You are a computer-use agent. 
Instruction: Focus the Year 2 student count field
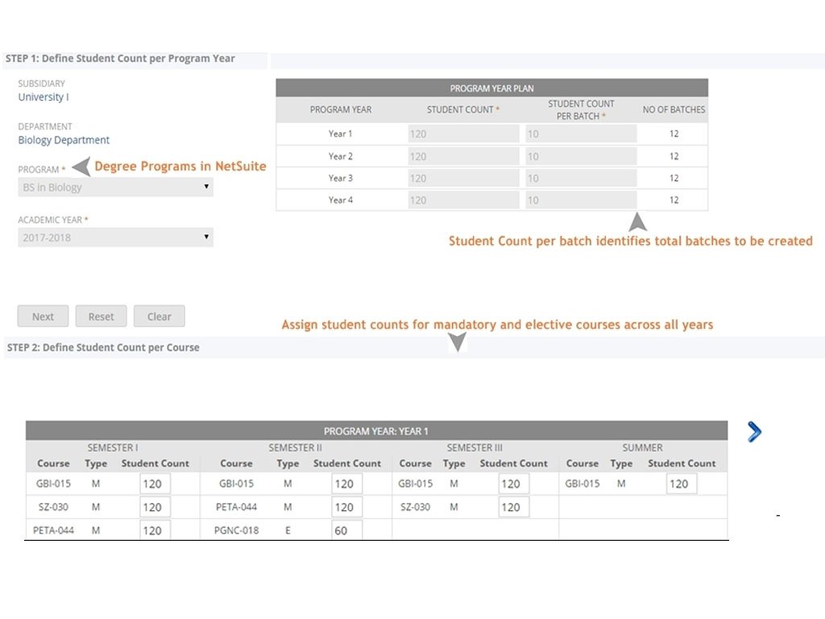coord(463,156)
